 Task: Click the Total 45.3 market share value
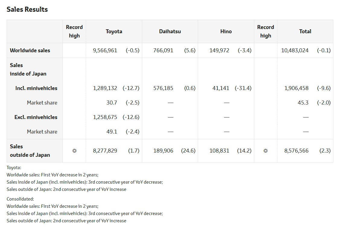click(x=303, y=103)
